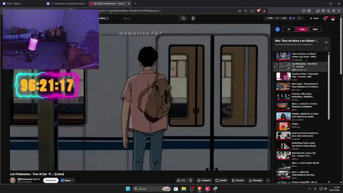Image resolution: width=343 pixels, height=193 pixels.
Task: Select the 1% pill
Action: [x=289, y=29]
